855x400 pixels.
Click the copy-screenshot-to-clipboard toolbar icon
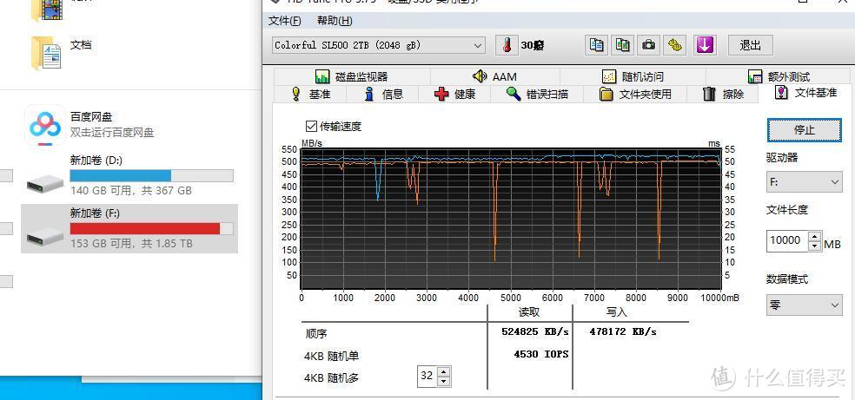pos(623,46)
